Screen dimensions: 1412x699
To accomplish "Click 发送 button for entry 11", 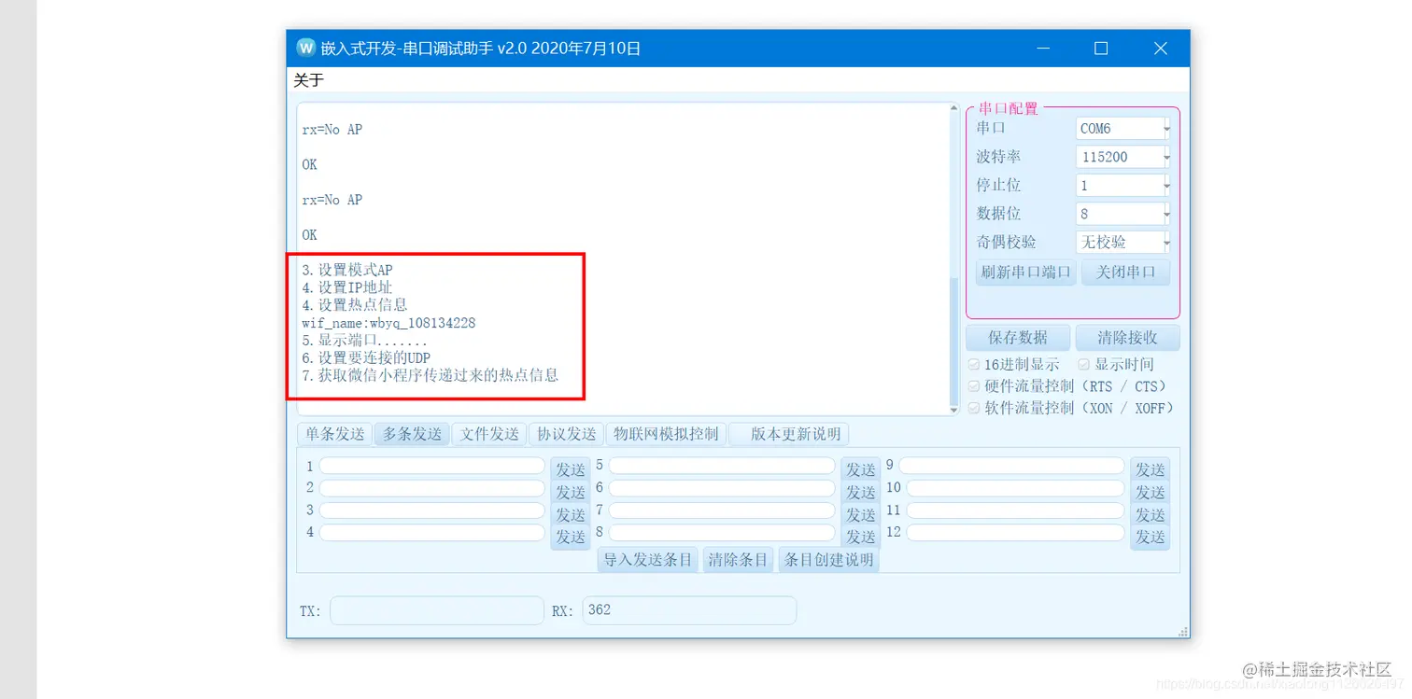I will tap(1150, 514).
